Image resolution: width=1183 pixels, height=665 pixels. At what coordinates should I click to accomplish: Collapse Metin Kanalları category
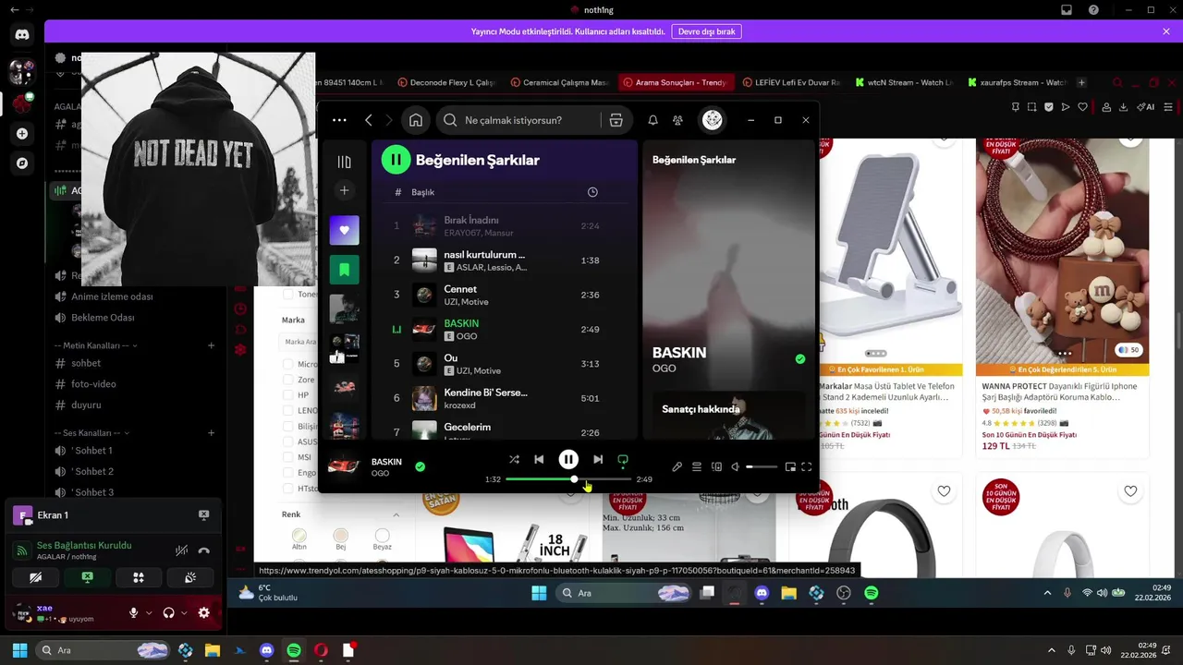[x=96, y=345]
